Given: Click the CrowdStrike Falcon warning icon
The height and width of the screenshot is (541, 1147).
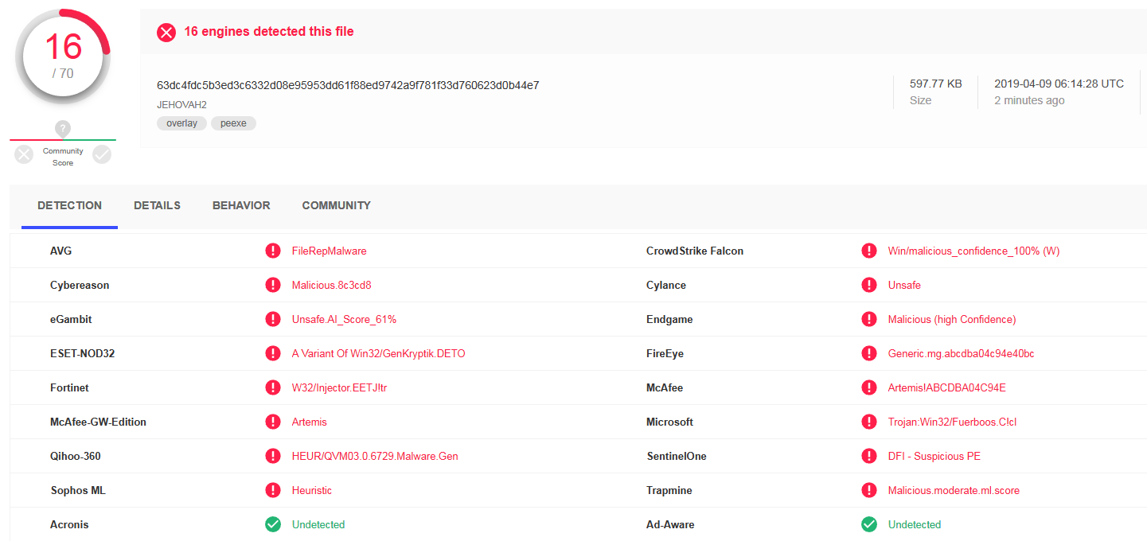Looking at the screenshot, I should coord(869,251).
